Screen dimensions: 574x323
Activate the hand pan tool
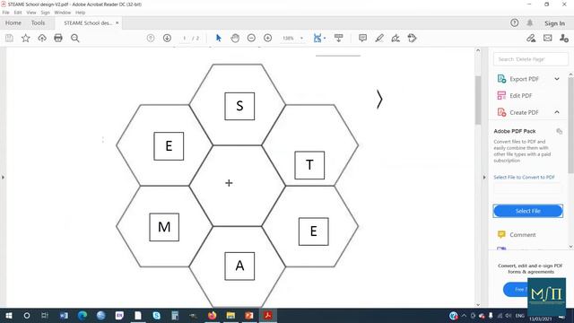(235, 38)
